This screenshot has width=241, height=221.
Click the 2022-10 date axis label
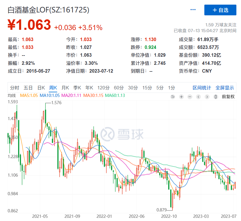click(169, 216)
